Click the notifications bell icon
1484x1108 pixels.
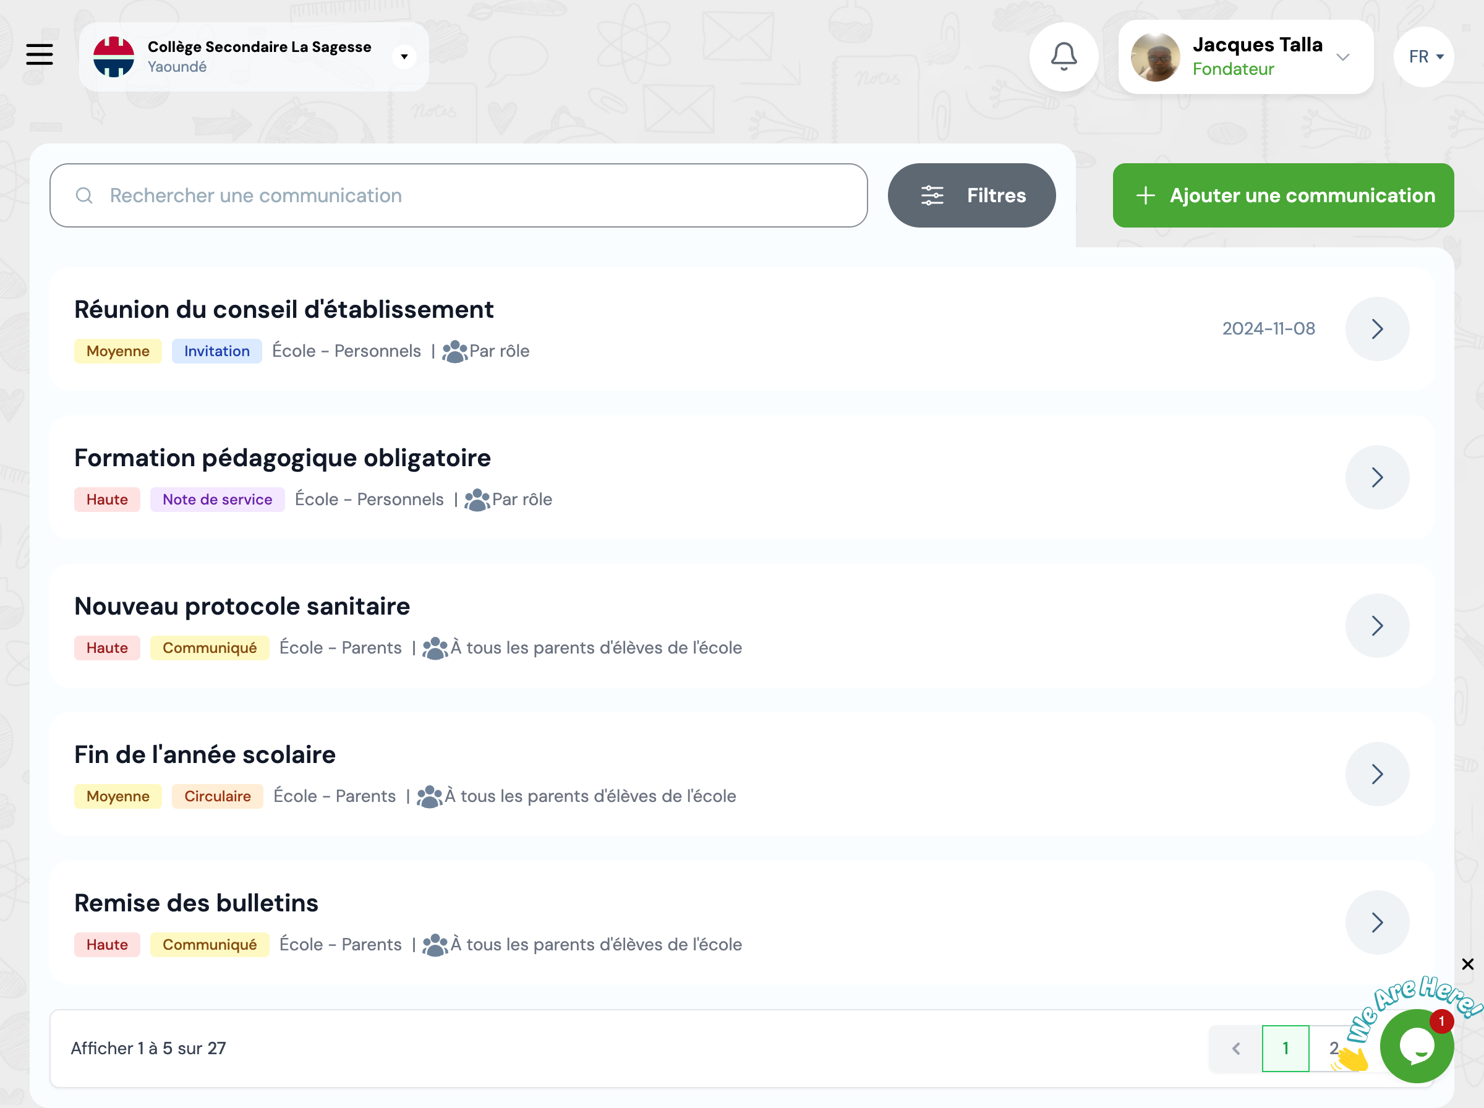[x=1064, y=56]
